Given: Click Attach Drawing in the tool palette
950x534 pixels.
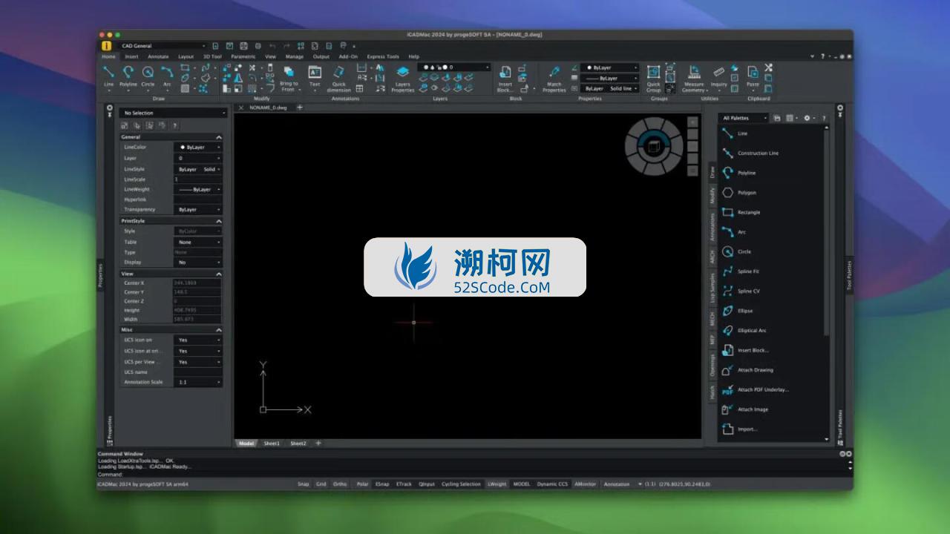Looking at the screenshot, I should point(748,370).
